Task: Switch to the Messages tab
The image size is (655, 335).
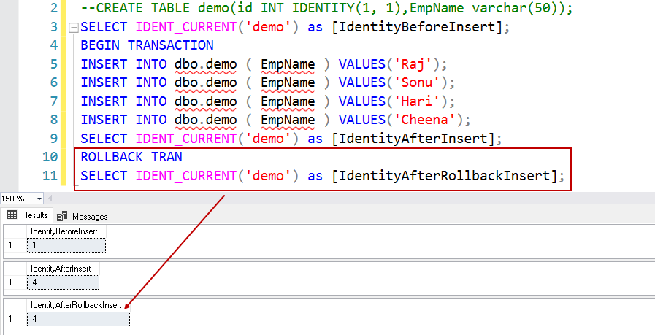Action: [83, 216]
